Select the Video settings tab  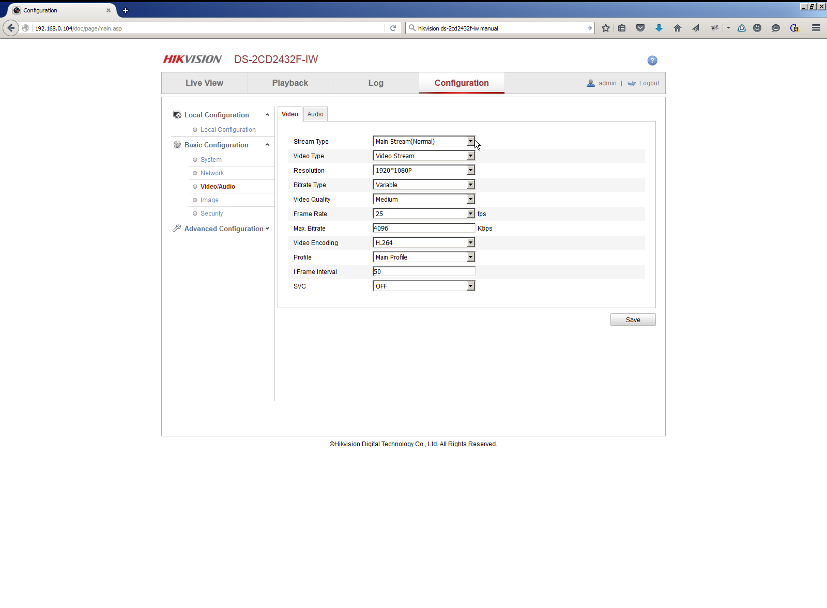point(290,114)
